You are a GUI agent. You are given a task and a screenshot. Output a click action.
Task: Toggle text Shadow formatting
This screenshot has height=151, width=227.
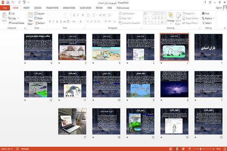tap(61, 22)
